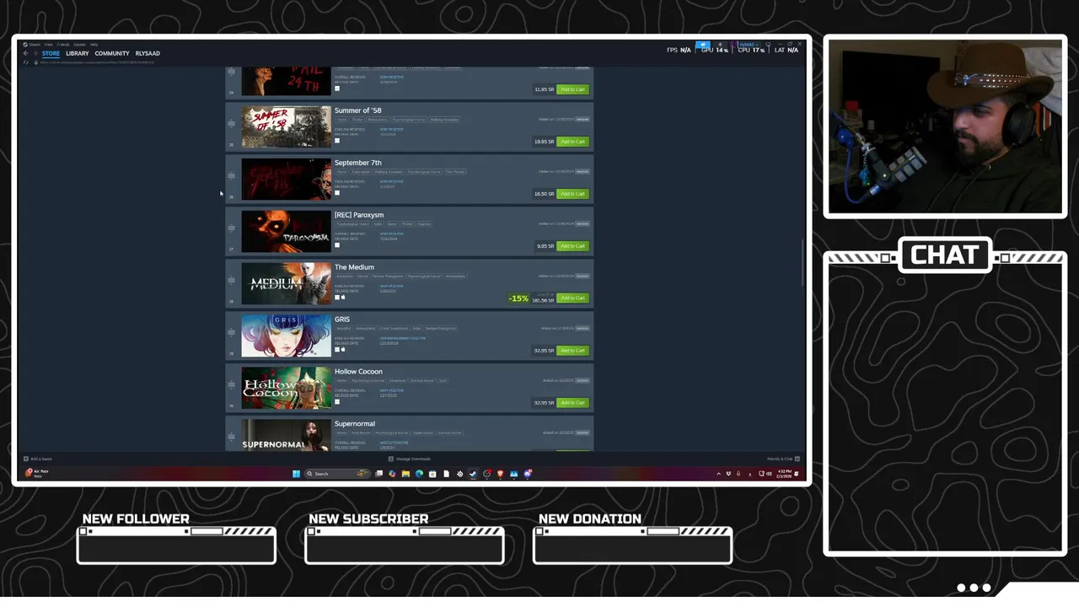Image resolution: width=1079 pixels, height=607 pixels.
Task: Open the STORE tab in Steam
Action: (51, 53)
